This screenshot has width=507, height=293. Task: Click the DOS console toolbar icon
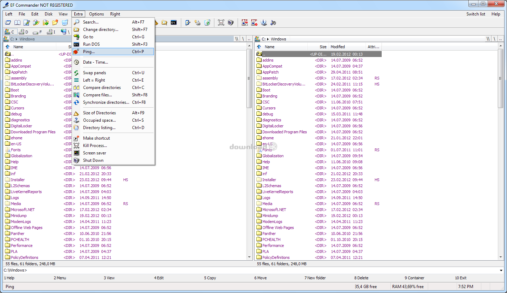pos(174,23)
